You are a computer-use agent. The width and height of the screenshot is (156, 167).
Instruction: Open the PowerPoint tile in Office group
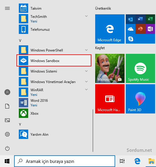[x=140, y=29]
